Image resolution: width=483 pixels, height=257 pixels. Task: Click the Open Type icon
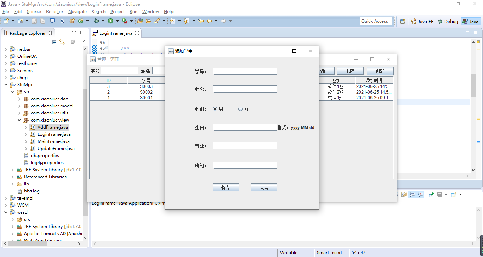click(x=140, y=21)
